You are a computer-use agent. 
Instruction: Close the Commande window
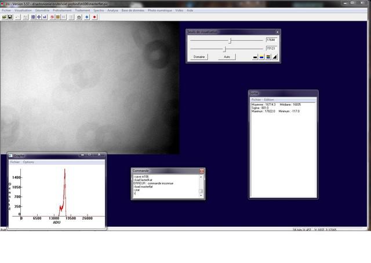(x=202, y=171)
